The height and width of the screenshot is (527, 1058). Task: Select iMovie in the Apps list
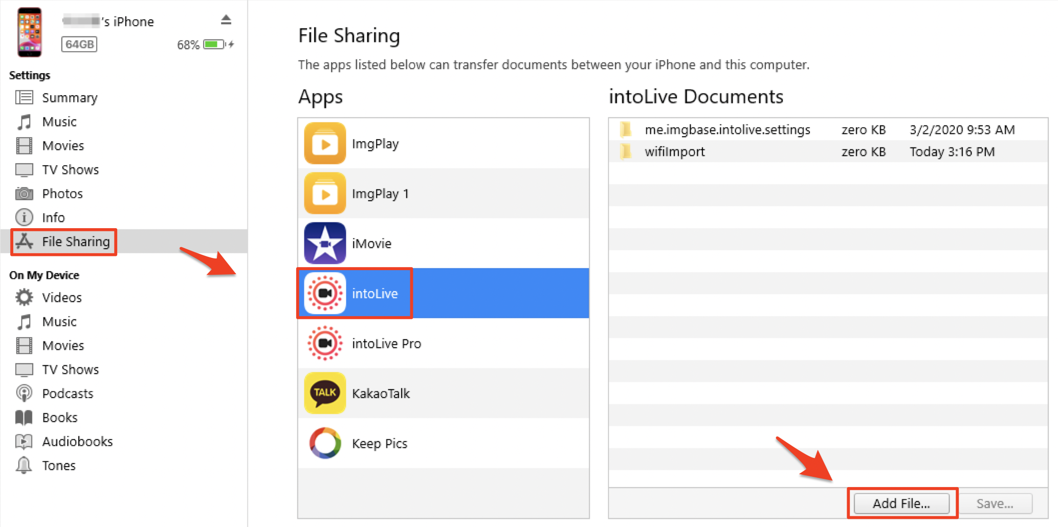[444, 243]
